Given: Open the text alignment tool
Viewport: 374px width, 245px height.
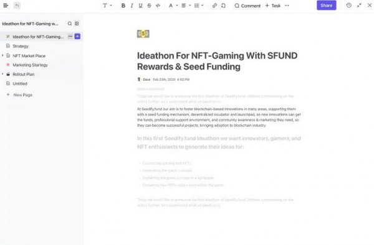Looking at the screenshot, I should point(184,6).
